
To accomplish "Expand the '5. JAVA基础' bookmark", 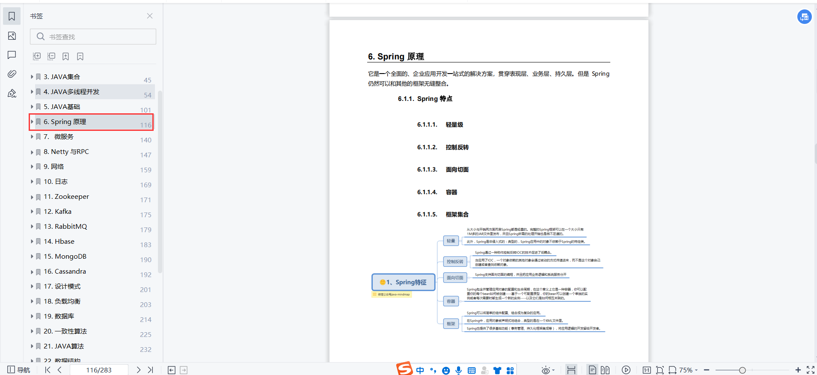I will coord(32,106).
